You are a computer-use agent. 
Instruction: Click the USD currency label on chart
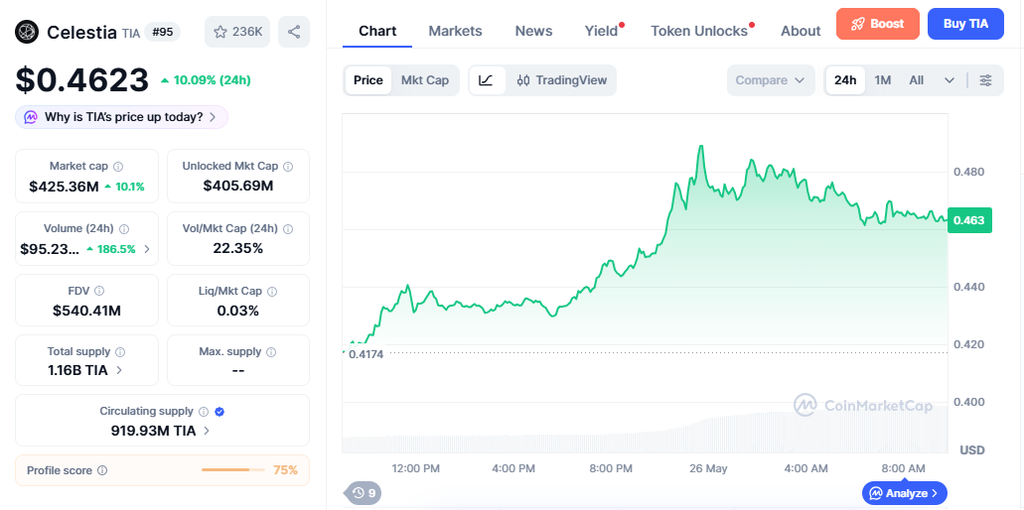[x=971, y=450]
